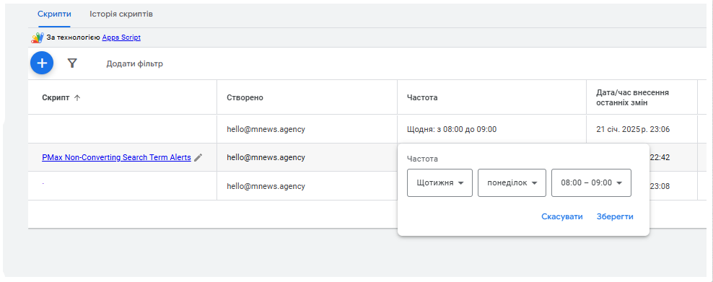This screenshot has width=713, height=282.
Task: Click the Додати фільтр field
Action: pos(135,63)
